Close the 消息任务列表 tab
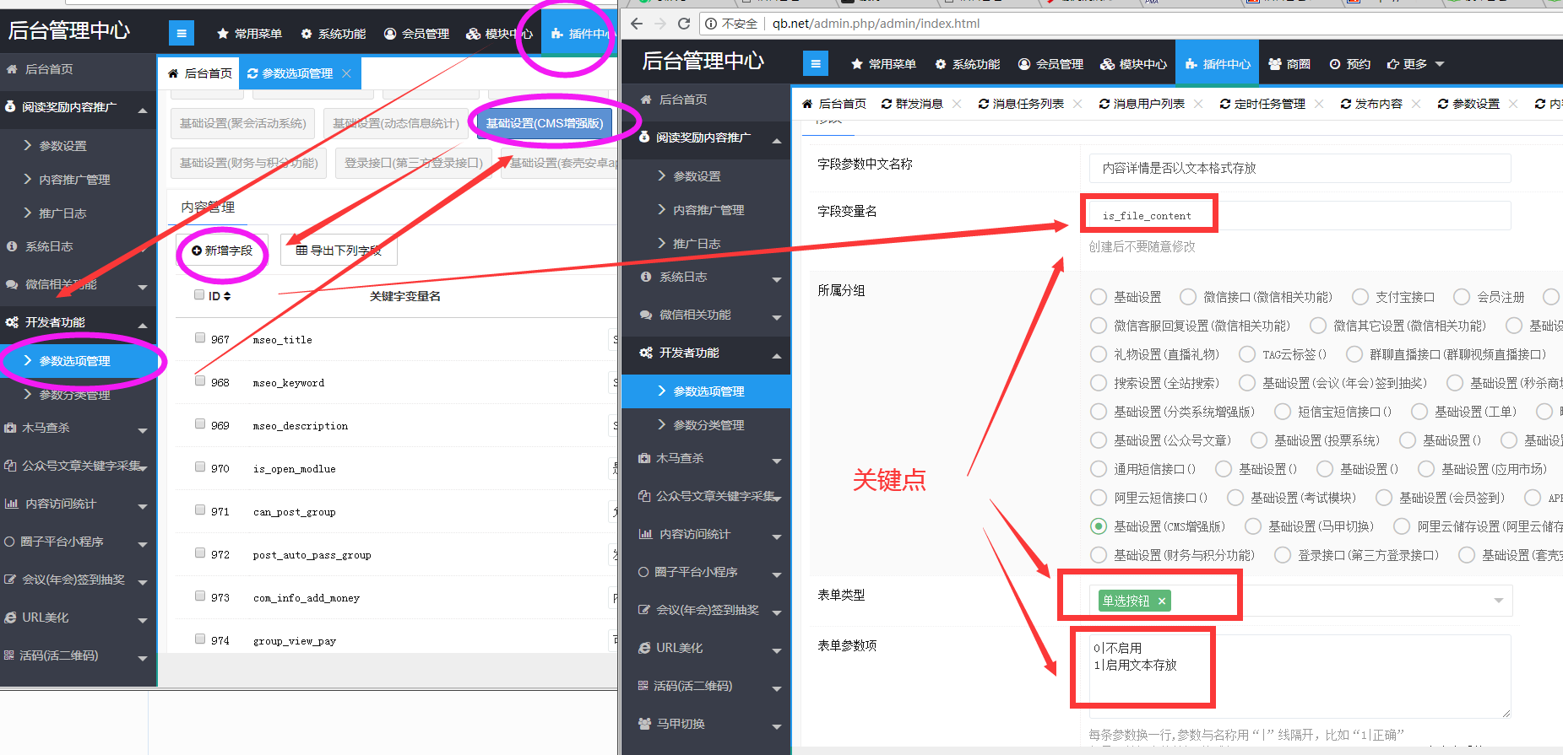Viewport: 1563px width, 755px height. 1077,104
